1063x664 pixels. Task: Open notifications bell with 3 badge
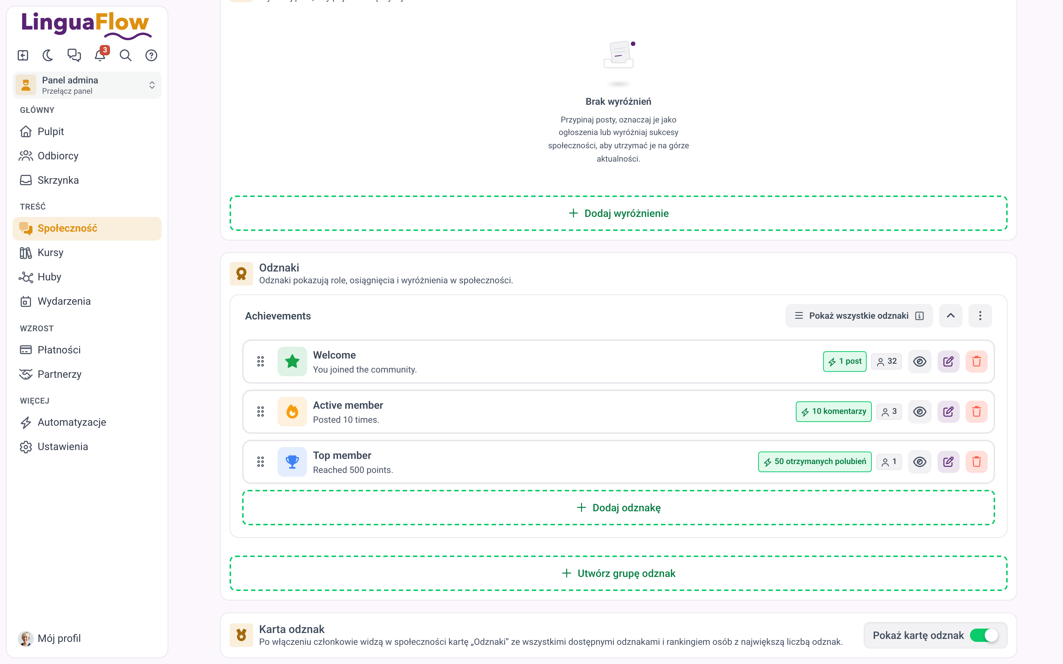tap(101, 55)
